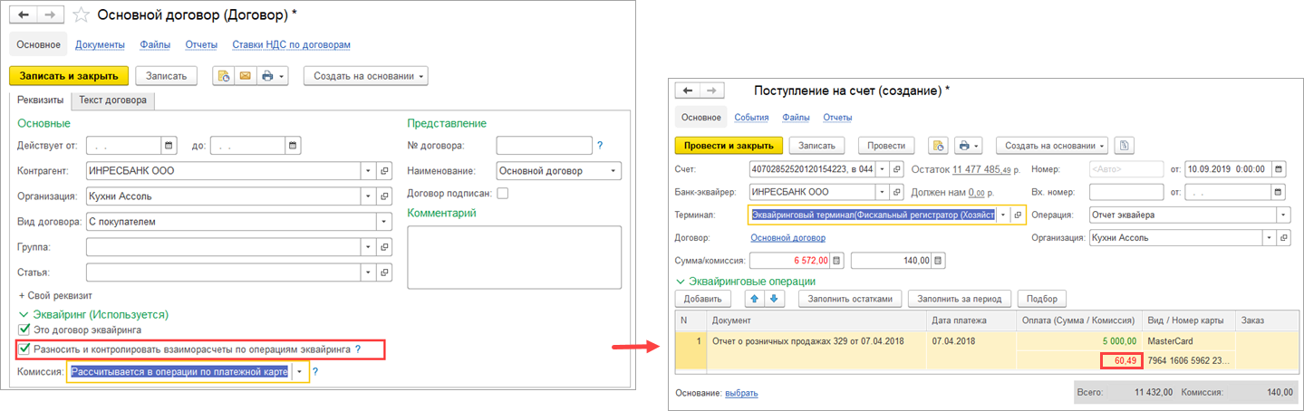Open Основной договор link in Поступление

tap(788, 238)
